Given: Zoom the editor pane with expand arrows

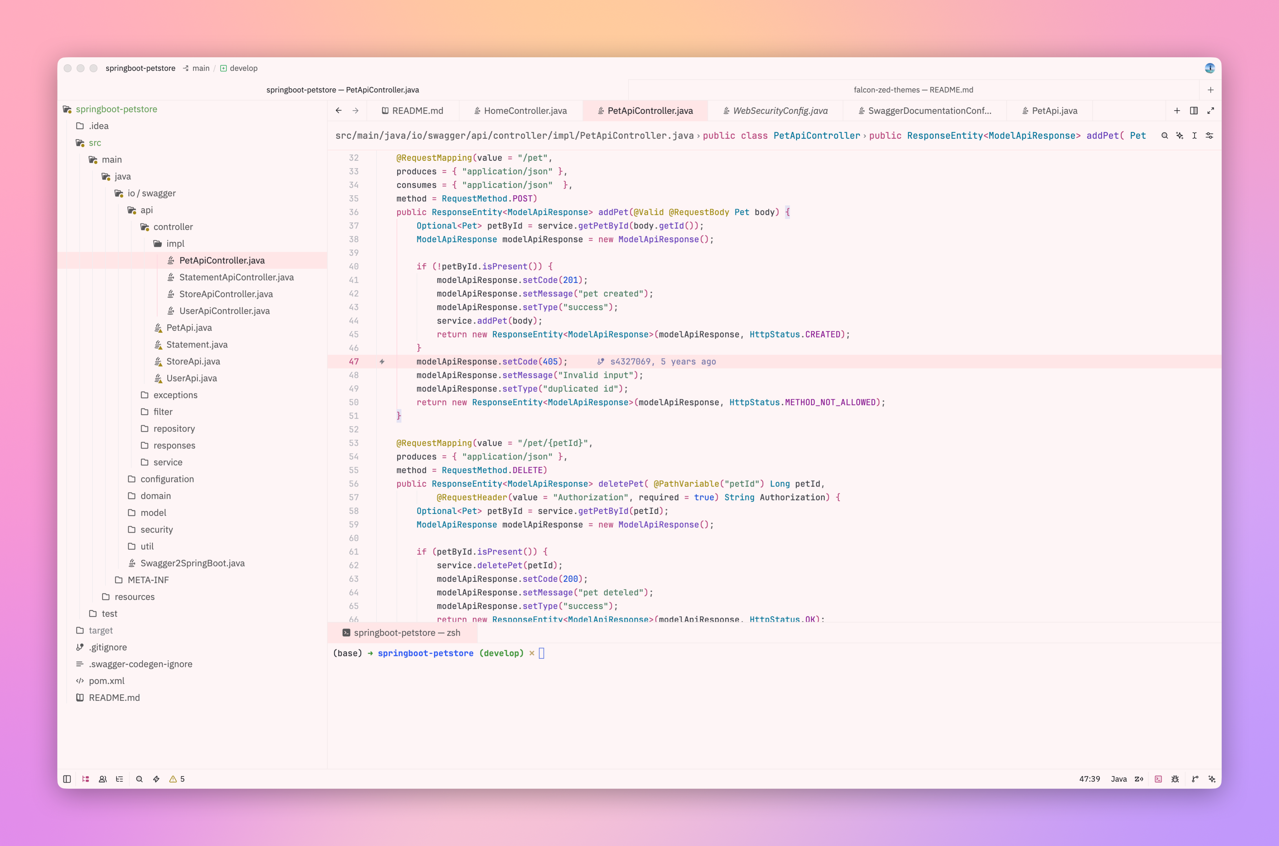Looking at the screenshot, I should pos(1210,111).
